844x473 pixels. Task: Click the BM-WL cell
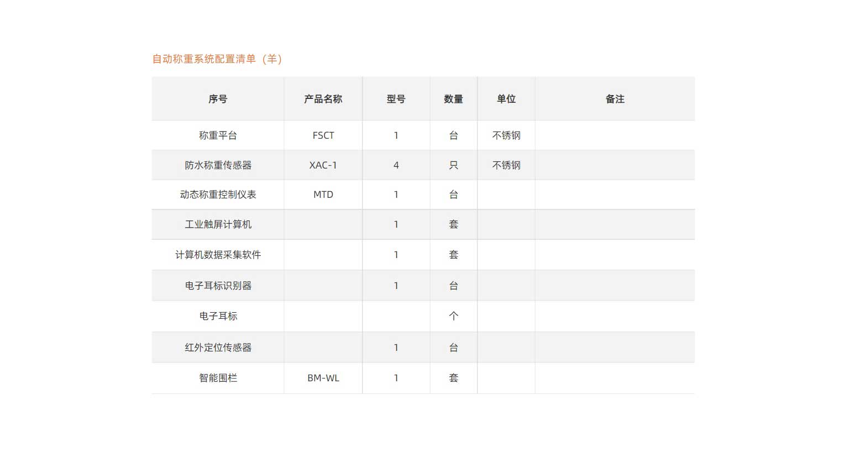coord(323,378)
